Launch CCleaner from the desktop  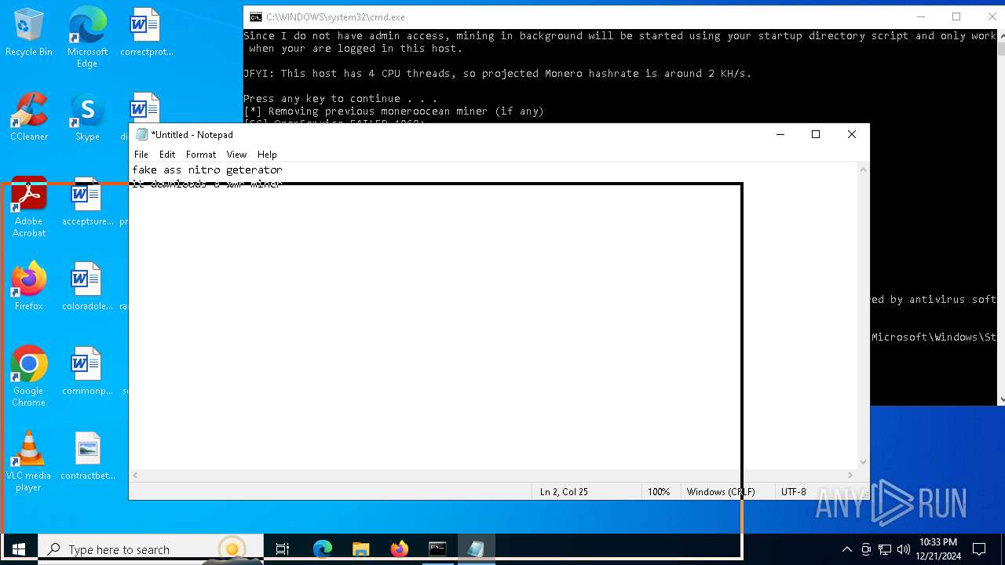(29, 118)
